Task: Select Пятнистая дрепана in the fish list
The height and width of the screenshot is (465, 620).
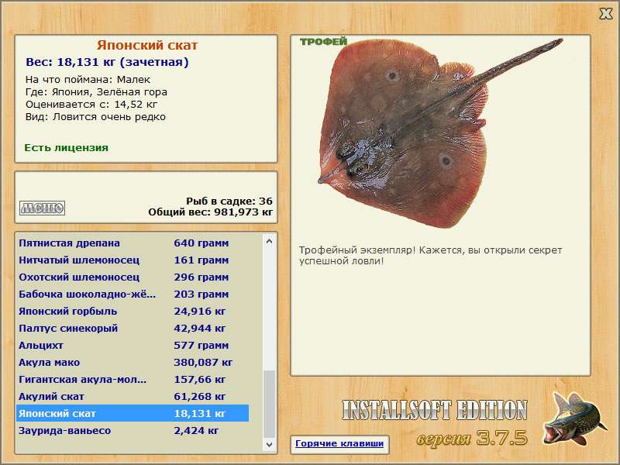Action: click(133, 243)
